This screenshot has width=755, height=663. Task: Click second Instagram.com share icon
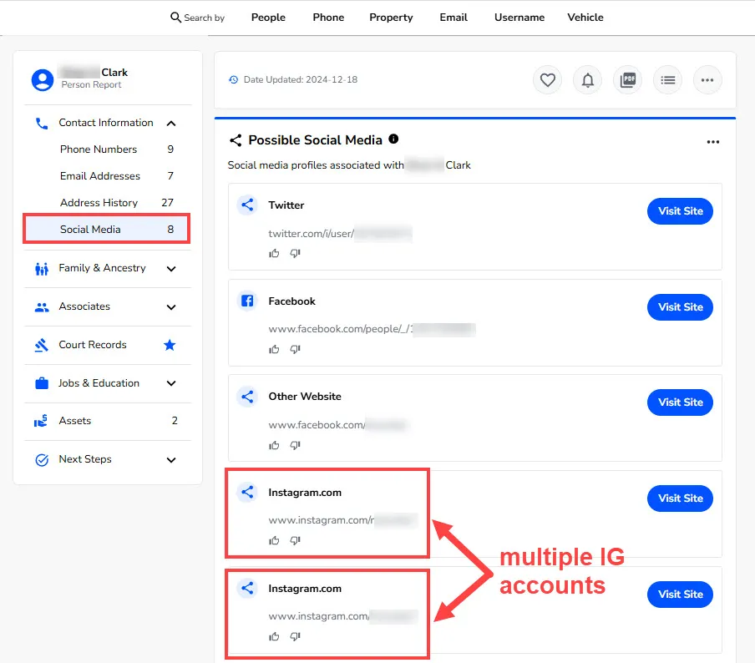tap(247, 588)
